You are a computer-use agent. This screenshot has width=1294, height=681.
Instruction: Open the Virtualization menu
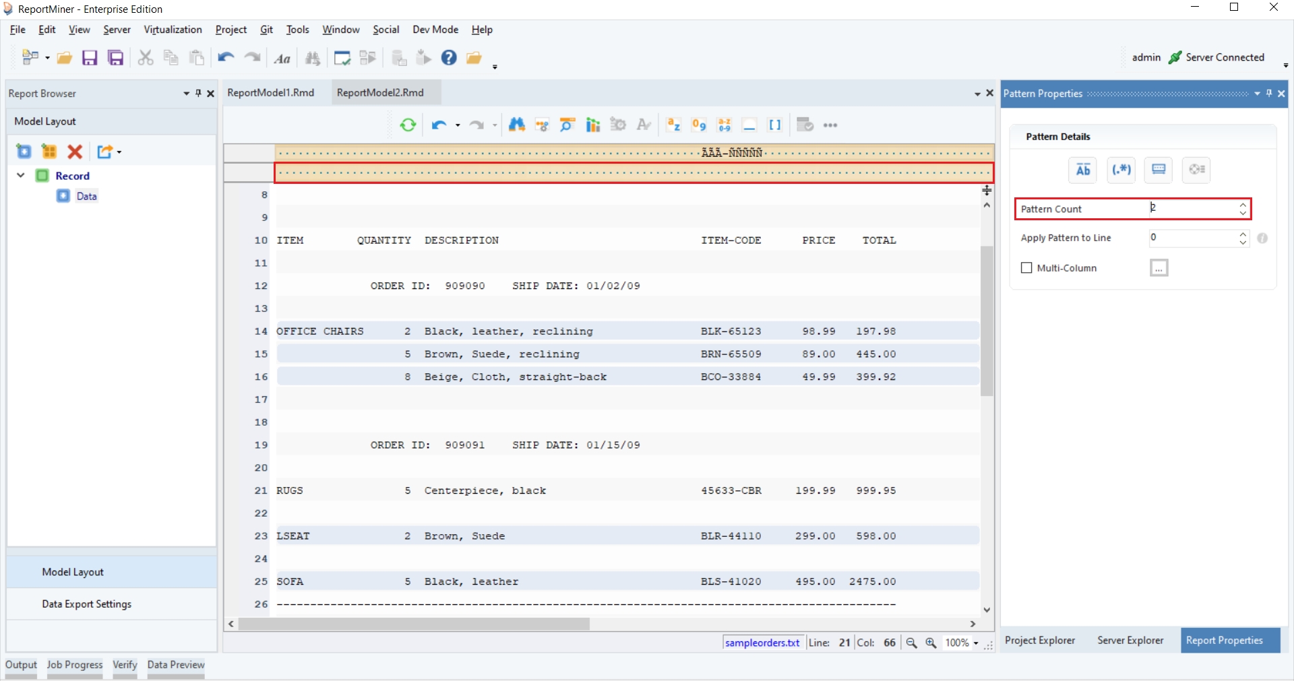173,30
